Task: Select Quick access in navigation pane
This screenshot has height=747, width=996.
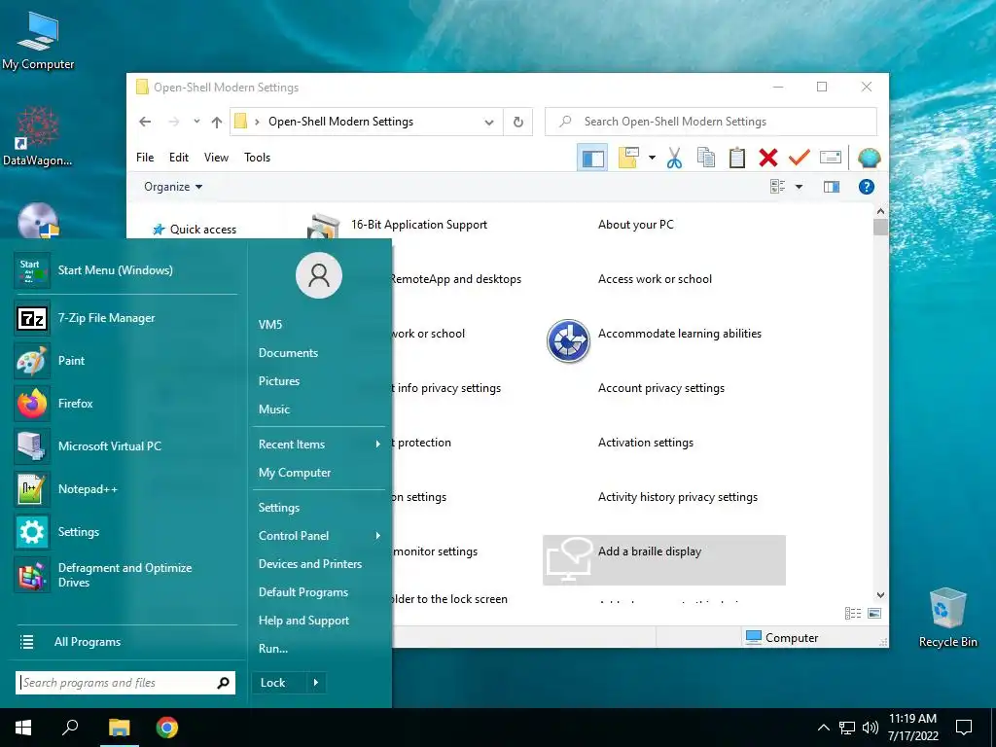Action: 195,230
